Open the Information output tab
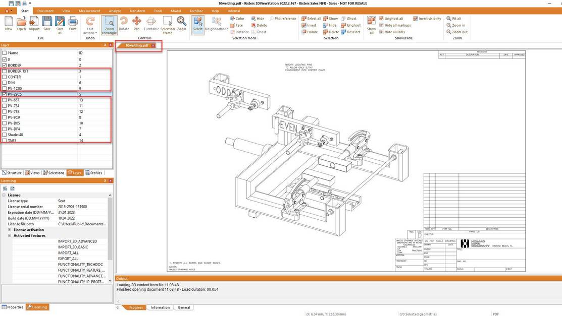This screenshot has width=562, height=316. [x=160, y=307]
